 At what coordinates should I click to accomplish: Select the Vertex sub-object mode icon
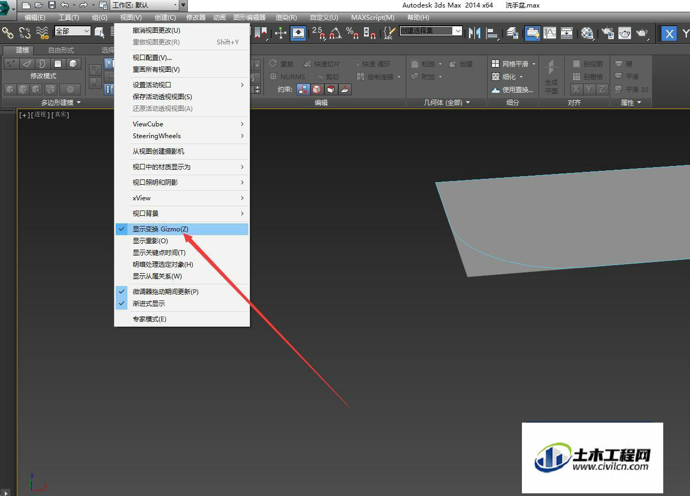pyautogui.click(x=11, y=64)
